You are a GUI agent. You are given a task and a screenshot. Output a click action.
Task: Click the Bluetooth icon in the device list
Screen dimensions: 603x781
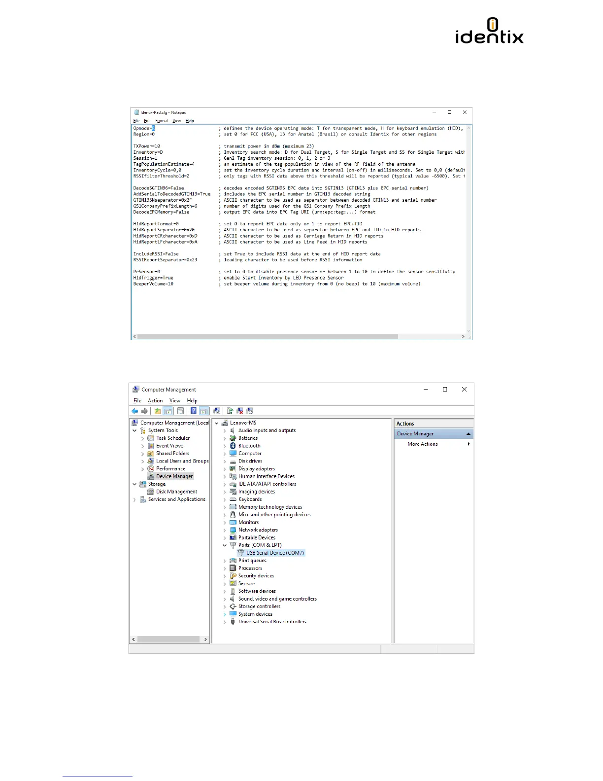pos(233,446)
